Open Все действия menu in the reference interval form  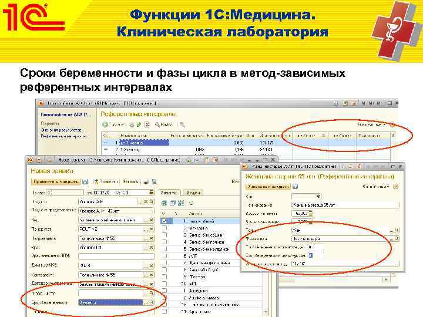(375, 186)
